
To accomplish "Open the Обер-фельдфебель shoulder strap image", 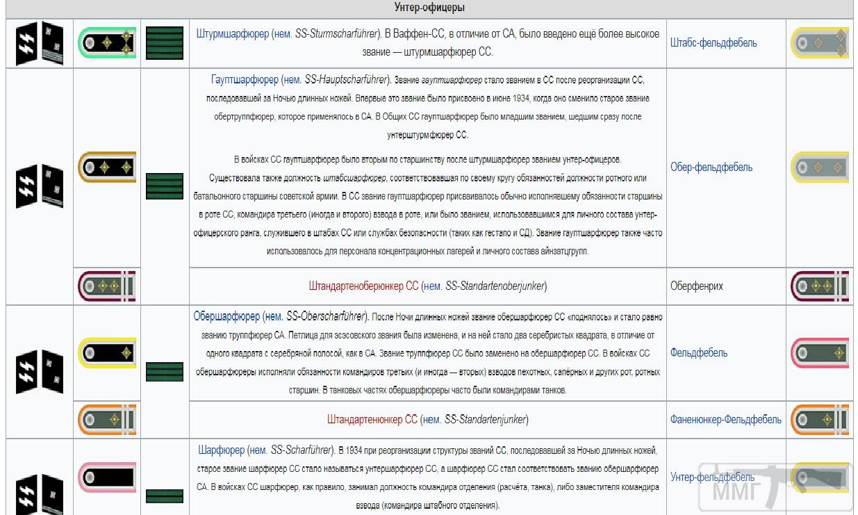I will [x=820, y=167].
